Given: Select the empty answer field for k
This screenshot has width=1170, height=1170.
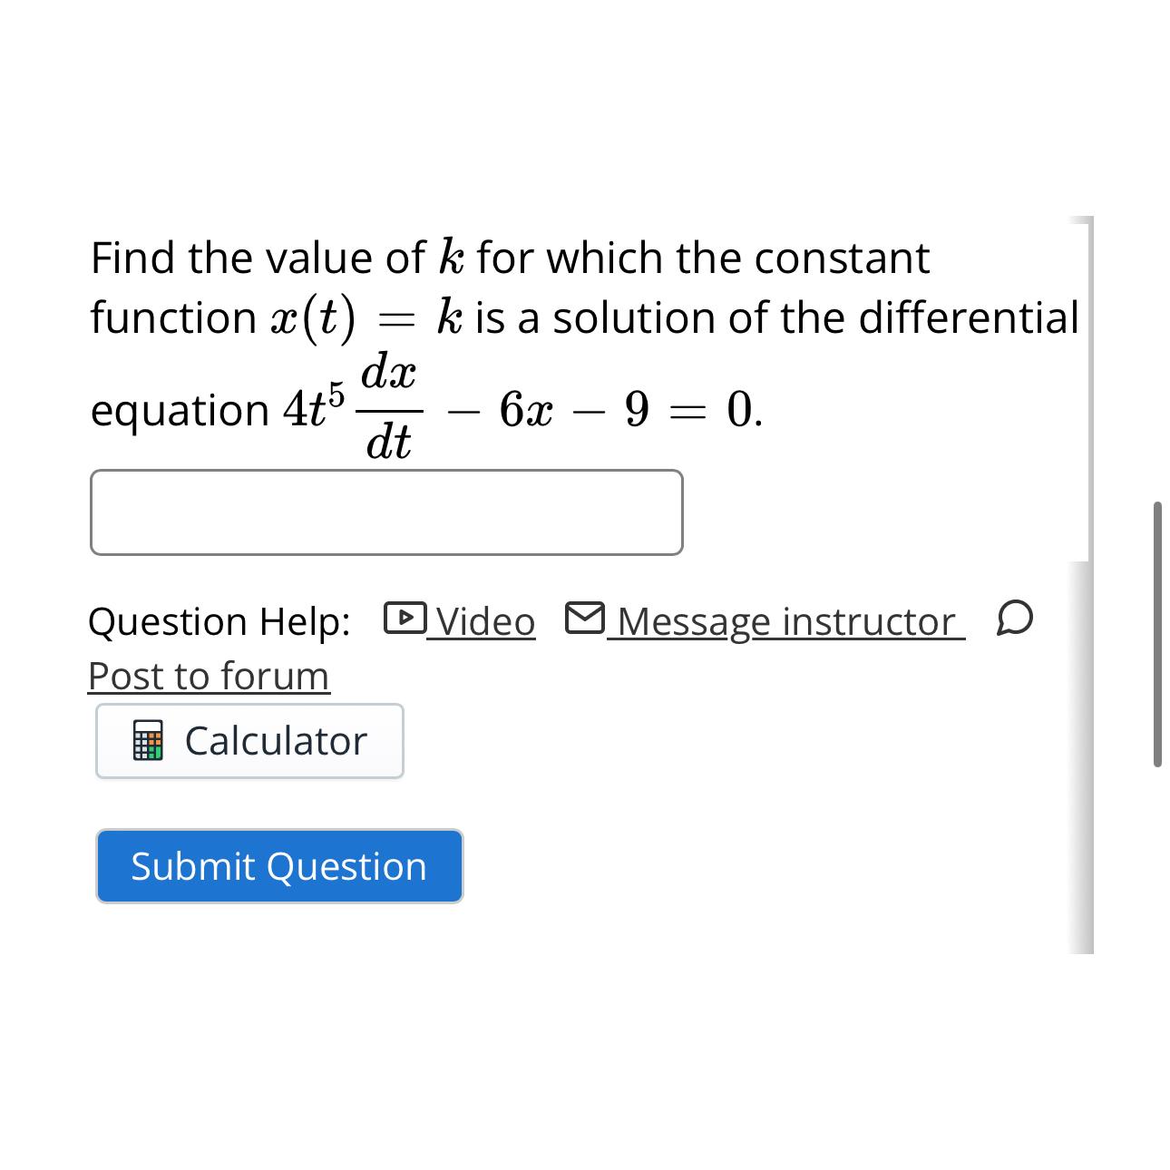Looking at the screenshot, I should 385,512.
